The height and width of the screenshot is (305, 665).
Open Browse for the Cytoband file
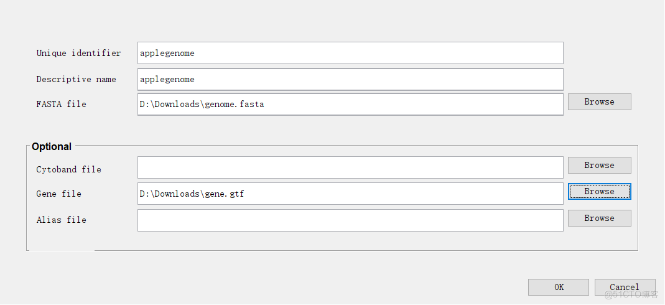(599, 165)
